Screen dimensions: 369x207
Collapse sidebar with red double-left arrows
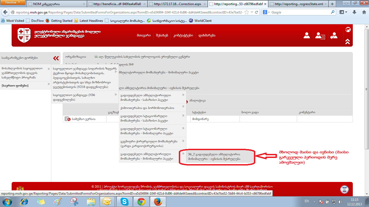pyautogui.click(x=56, y=58)
